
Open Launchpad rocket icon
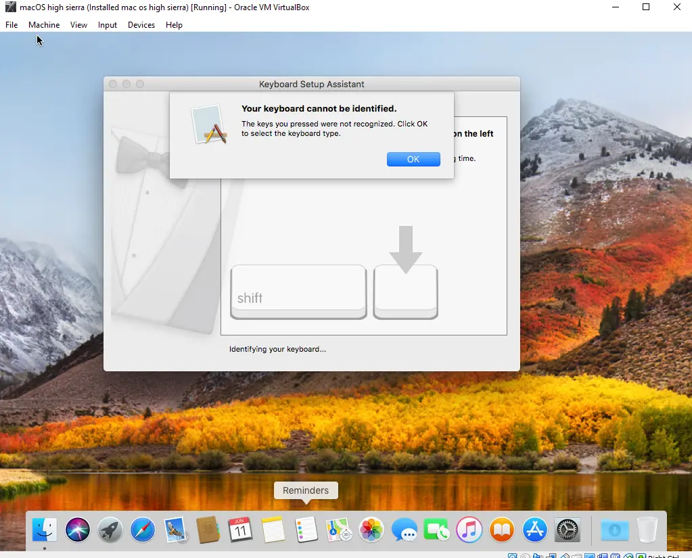[110, 530]
